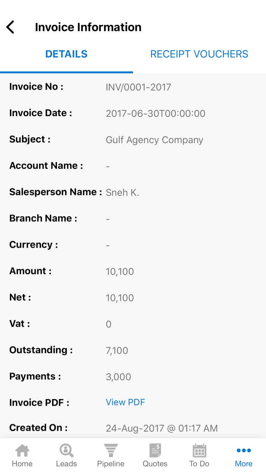Tap the back arrow to leave Invoice Information
The width and height of the screenshot is (266, 473).
pyautogui.click(x=10, y=27)
